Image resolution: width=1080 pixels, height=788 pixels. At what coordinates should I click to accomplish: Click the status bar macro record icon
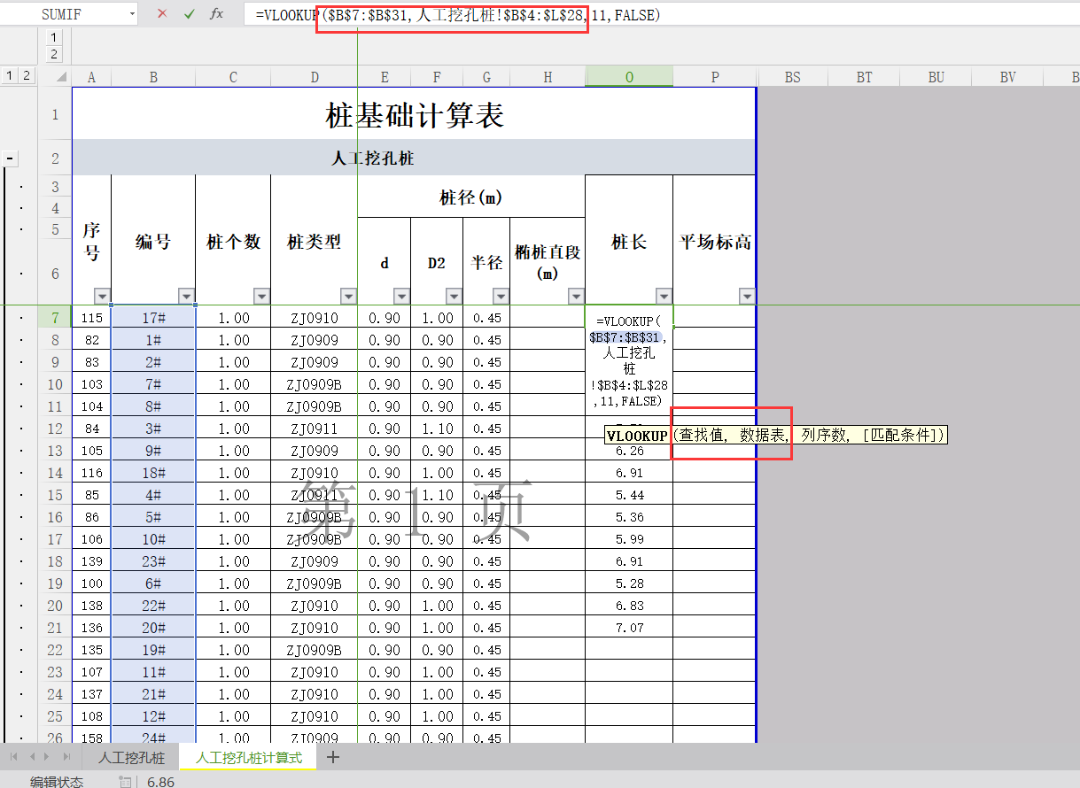125,782
